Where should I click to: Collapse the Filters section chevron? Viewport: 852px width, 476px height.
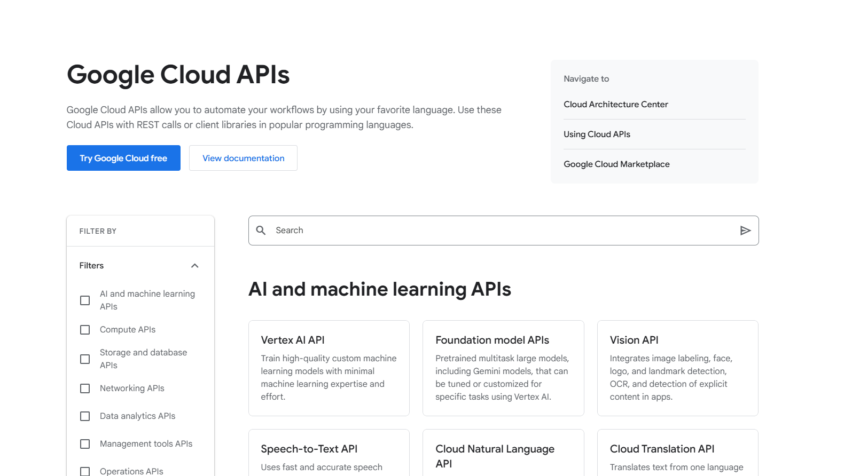195,266
